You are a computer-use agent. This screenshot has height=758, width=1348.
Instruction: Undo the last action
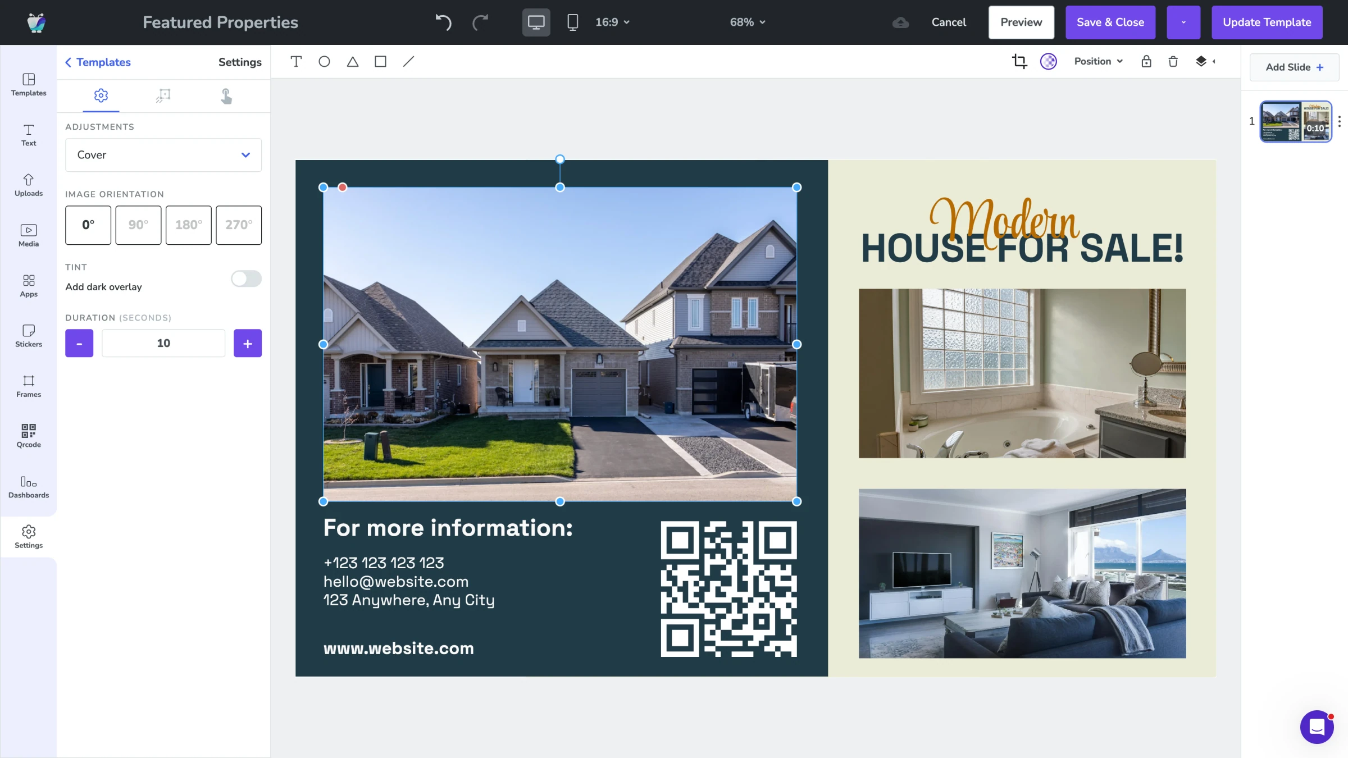pyautogui.click(x=443, y=22)
